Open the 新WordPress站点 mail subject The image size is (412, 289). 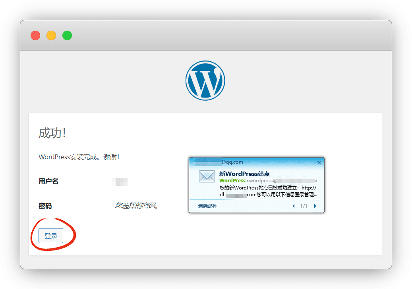[x=244, y=174]
